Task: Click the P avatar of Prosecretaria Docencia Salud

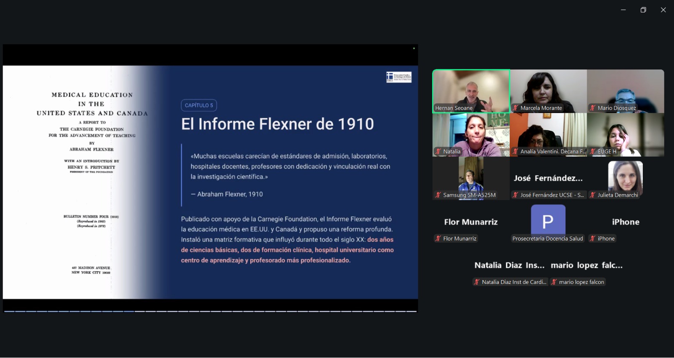Action: point(548,219)
